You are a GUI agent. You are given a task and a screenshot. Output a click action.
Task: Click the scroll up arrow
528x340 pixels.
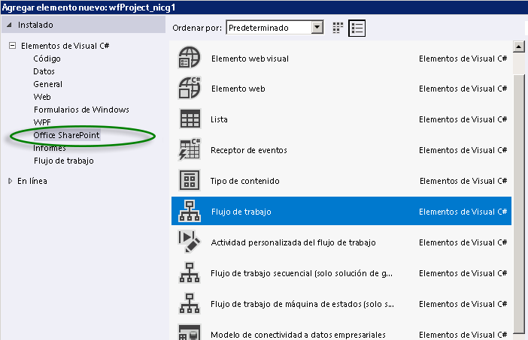[518, 47]
